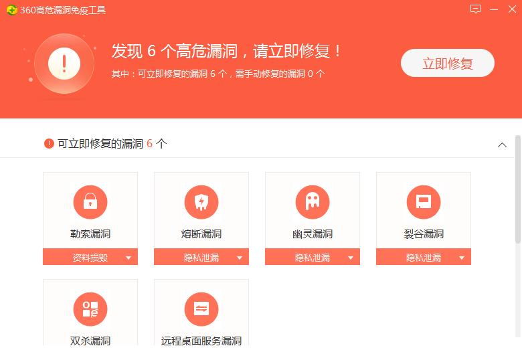Click the 发现 6 个高危漏洞 headline
Screen dimensions: 522x348
[226, 51]
